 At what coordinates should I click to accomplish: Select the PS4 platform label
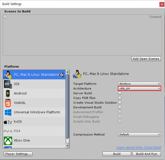17,131
